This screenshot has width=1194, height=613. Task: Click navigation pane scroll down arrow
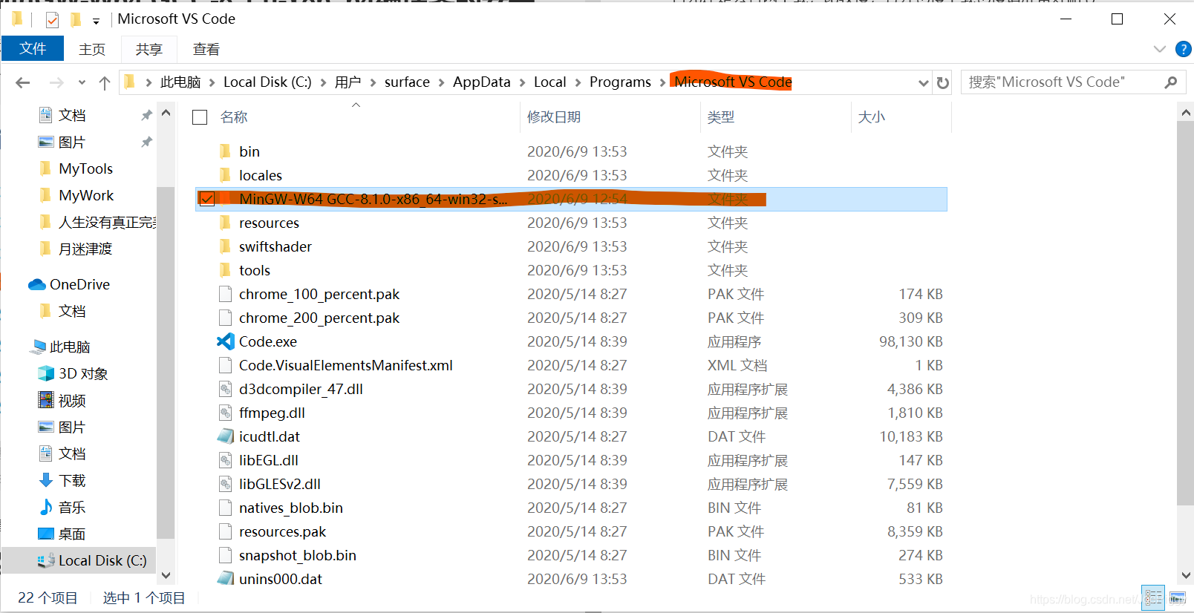tap(166, 575)
